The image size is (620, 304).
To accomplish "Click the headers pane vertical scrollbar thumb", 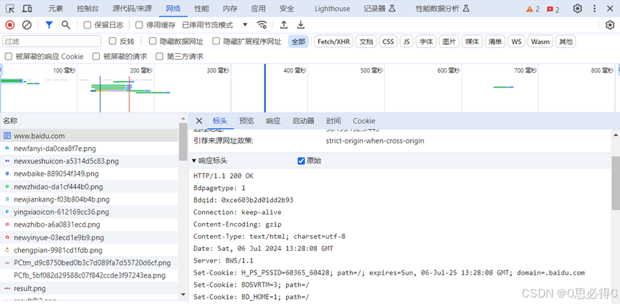I will [x=616, y=183].
